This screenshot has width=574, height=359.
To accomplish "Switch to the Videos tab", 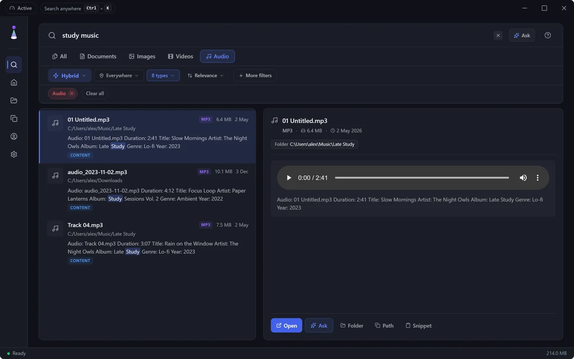I will (x=180, y=57).
